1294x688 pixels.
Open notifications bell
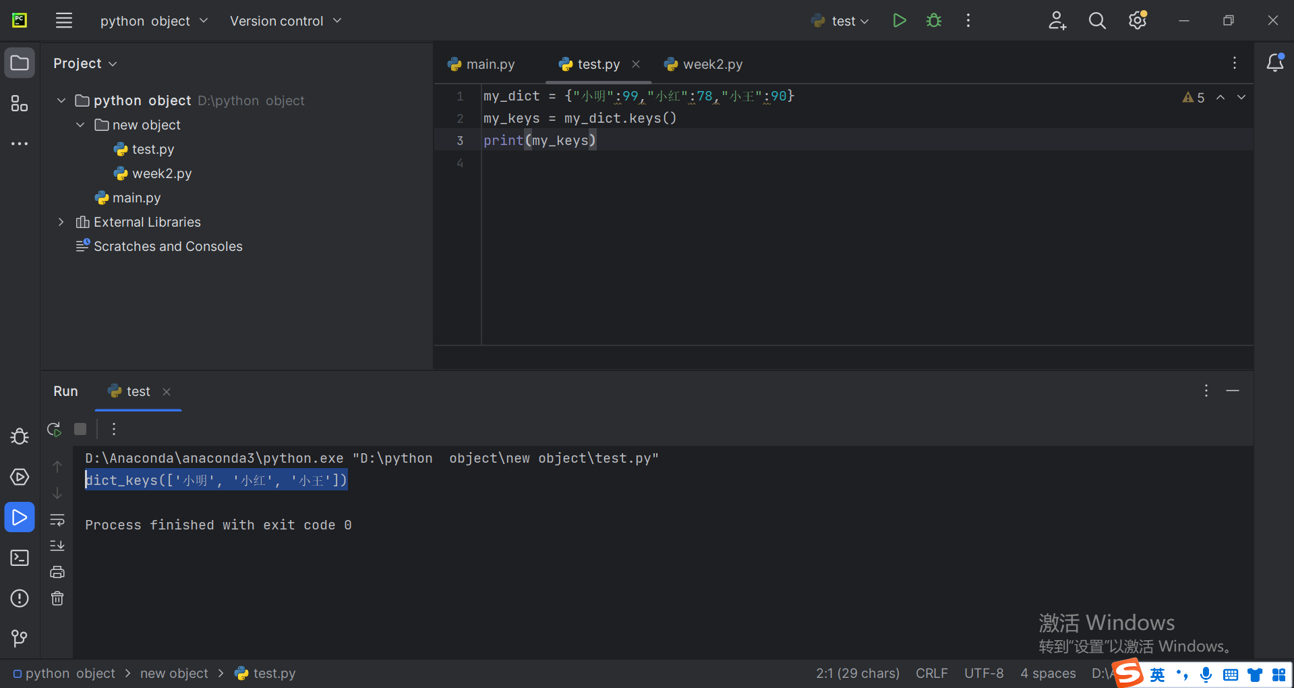1274,63
